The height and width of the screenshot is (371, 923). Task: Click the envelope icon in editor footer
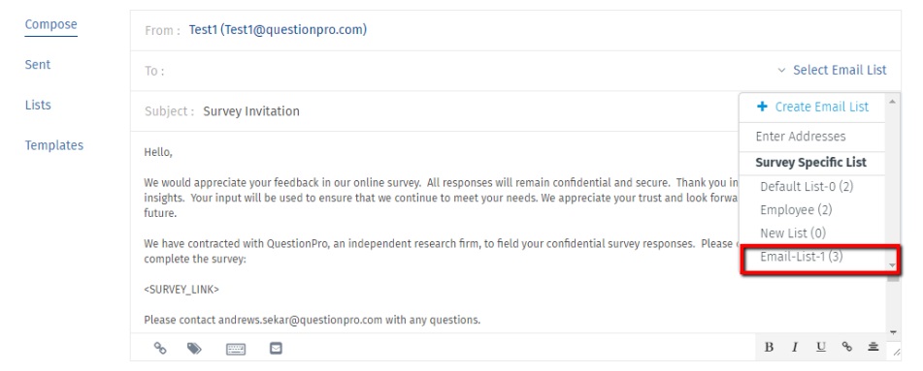pos(276,348)
